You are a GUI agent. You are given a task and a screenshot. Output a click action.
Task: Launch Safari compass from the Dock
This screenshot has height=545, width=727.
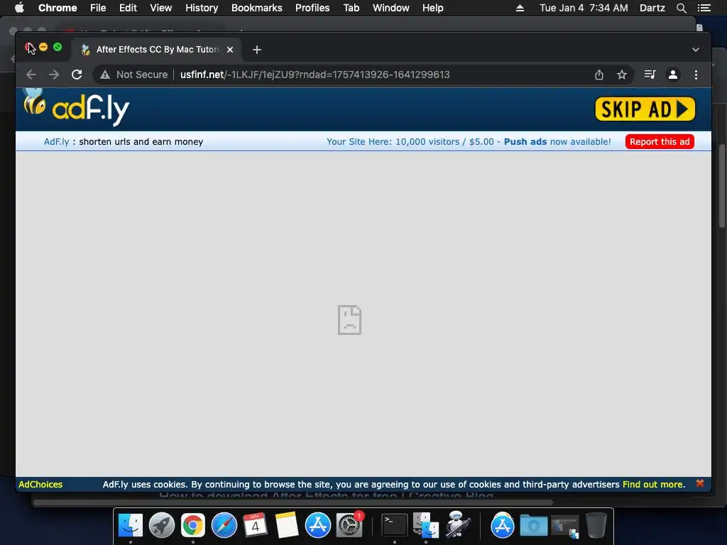[x=224, y=525]
